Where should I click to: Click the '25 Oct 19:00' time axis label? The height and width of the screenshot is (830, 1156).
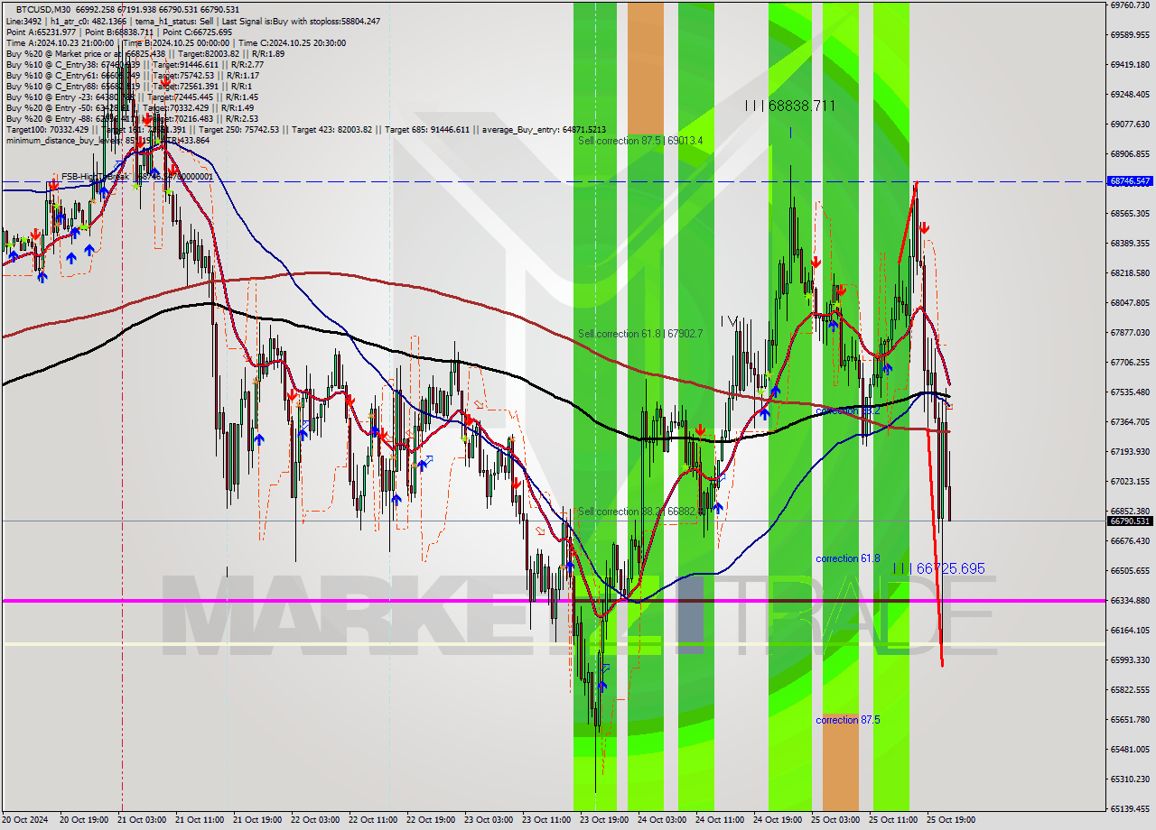[x=951, y=820]
